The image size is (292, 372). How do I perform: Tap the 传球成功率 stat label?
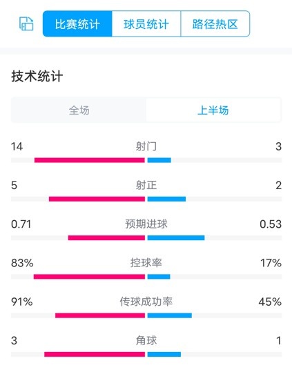146,302
